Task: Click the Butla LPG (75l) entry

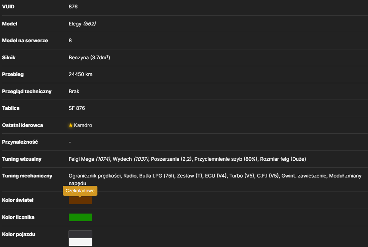Action: point(157,176)
